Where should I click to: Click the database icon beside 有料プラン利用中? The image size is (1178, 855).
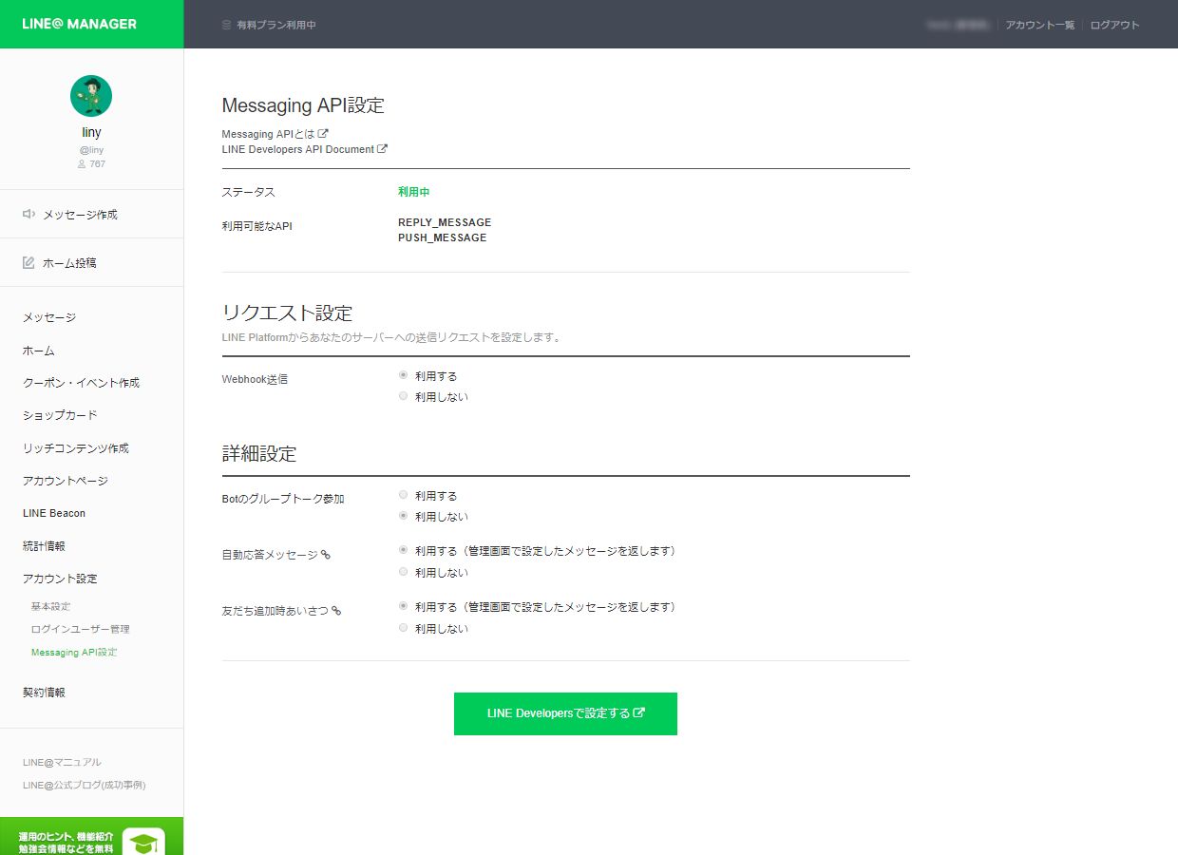(x=226, y=25)
